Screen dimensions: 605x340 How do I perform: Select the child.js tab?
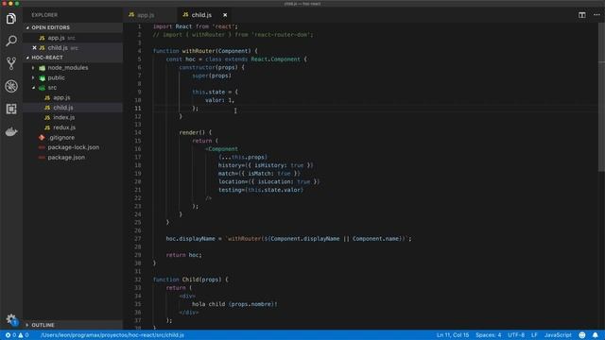click(x=201, y=15)
